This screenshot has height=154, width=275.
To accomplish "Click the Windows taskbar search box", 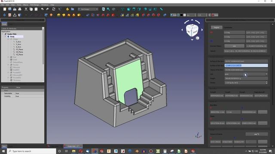I will 31,151.
